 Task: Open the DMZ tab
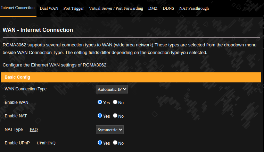point(153,8)
